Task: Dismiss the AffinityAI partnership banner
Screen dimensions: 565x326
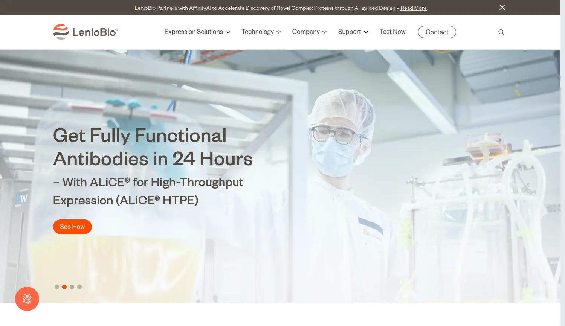Action: click(x=502, y=7)
